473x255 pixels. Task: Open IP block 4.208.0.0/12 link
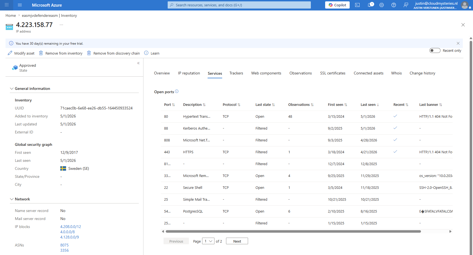pyautogui.click(x=70, y=227)
